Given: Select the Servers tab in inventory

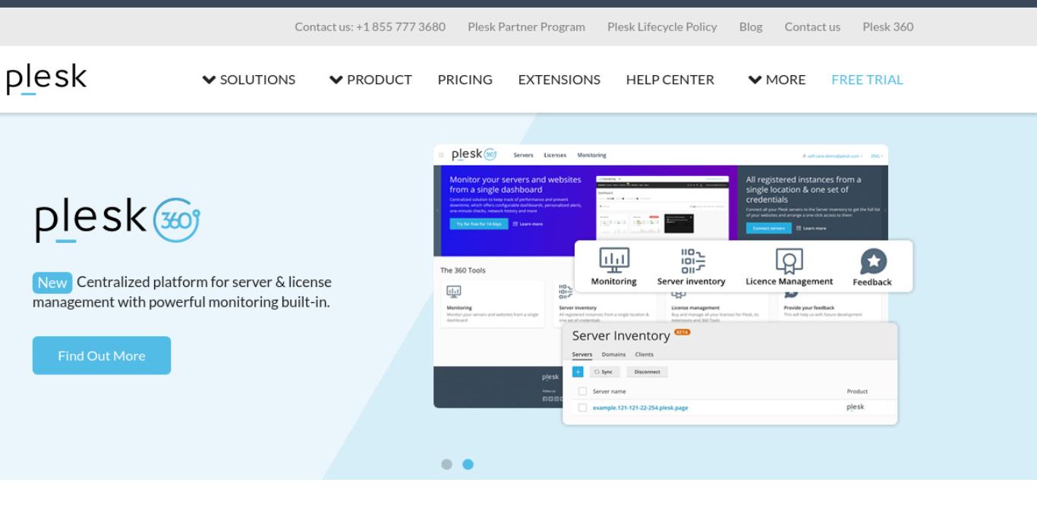Looking at the screenshot, I should pos(582,355).
